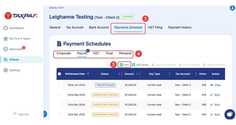Open the chat support bubble
Viewport: 236px width, 125px height.
[x=230, y=114]
